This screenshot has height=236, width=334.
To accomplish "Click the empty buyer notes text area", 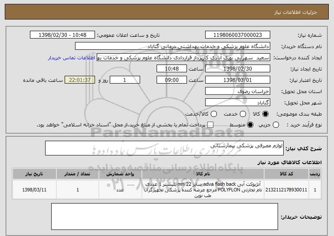I will [164, 217].
